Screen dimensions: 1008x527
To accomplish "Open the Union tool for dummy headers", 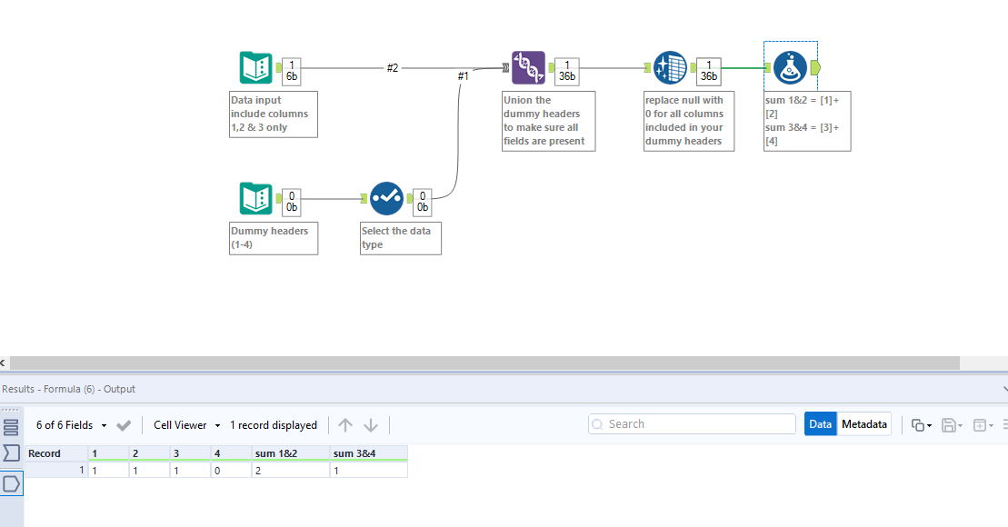I will click(528, 66).
